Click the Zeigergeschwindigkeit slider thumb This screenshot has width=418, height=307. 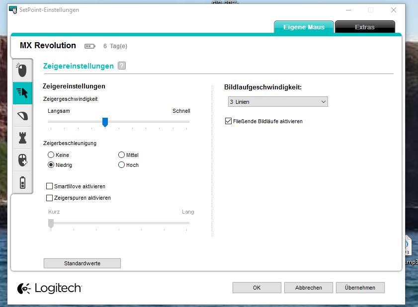point(105,122)
